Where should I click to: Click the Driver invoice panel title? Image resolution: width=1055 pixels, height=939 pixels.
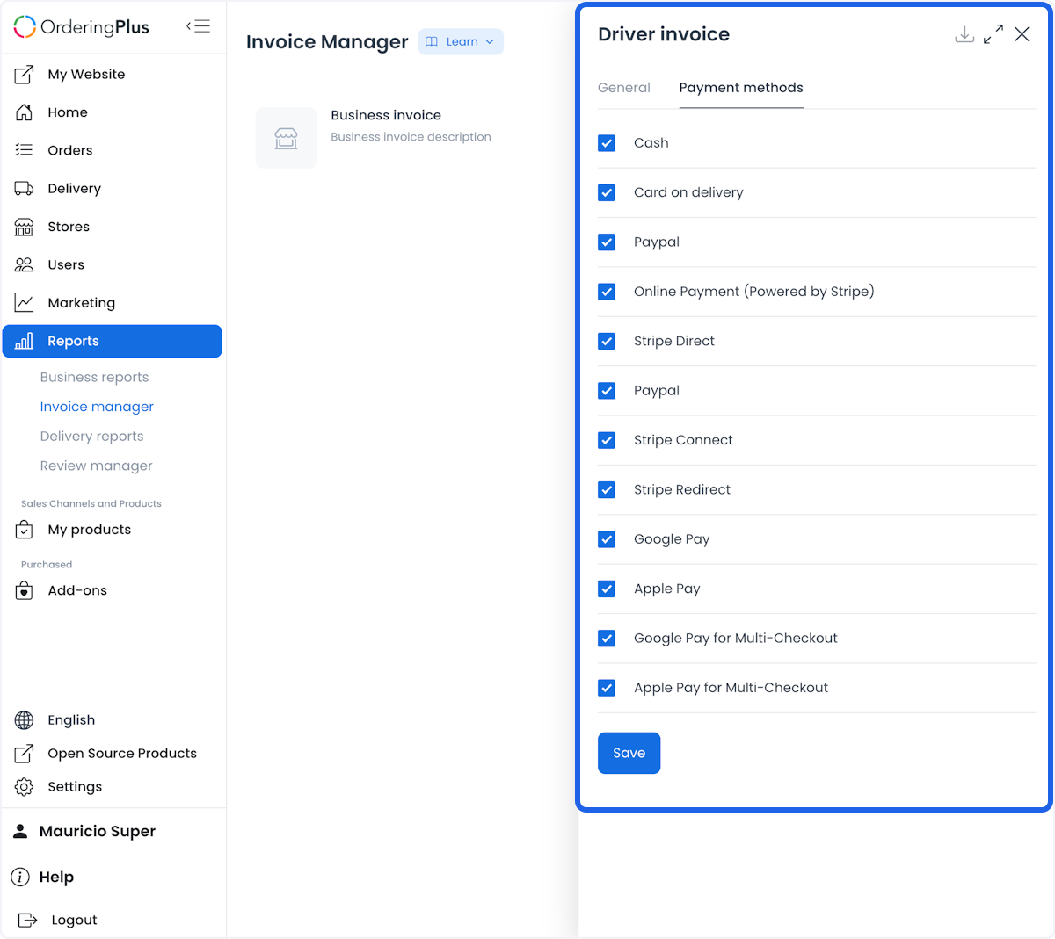click(x=664, y=34)
